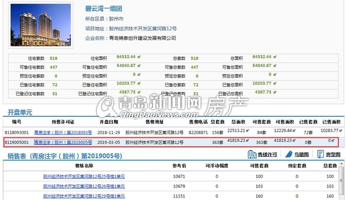This screenshot has width=346, height=200.
Task: Click the 可售面积 column header
Action: [x=285, y=122]
